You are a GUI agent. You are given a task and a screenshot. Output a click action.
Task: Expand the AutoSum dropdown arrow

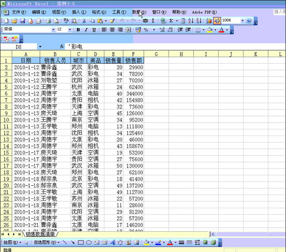[177, 21]
